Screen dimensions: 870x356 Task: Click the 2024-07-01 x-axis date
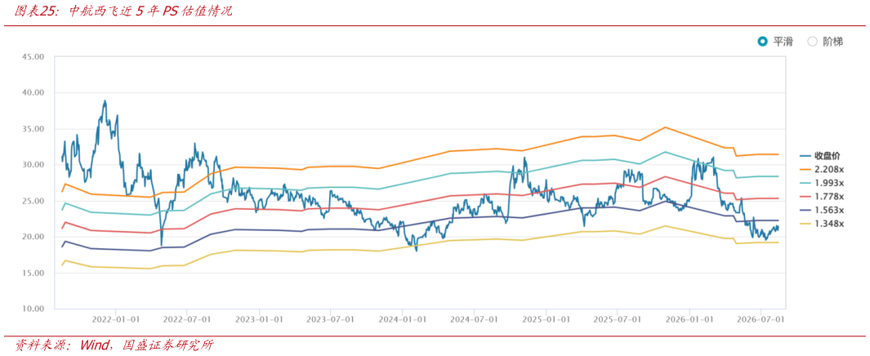click(x=474, y=320)
